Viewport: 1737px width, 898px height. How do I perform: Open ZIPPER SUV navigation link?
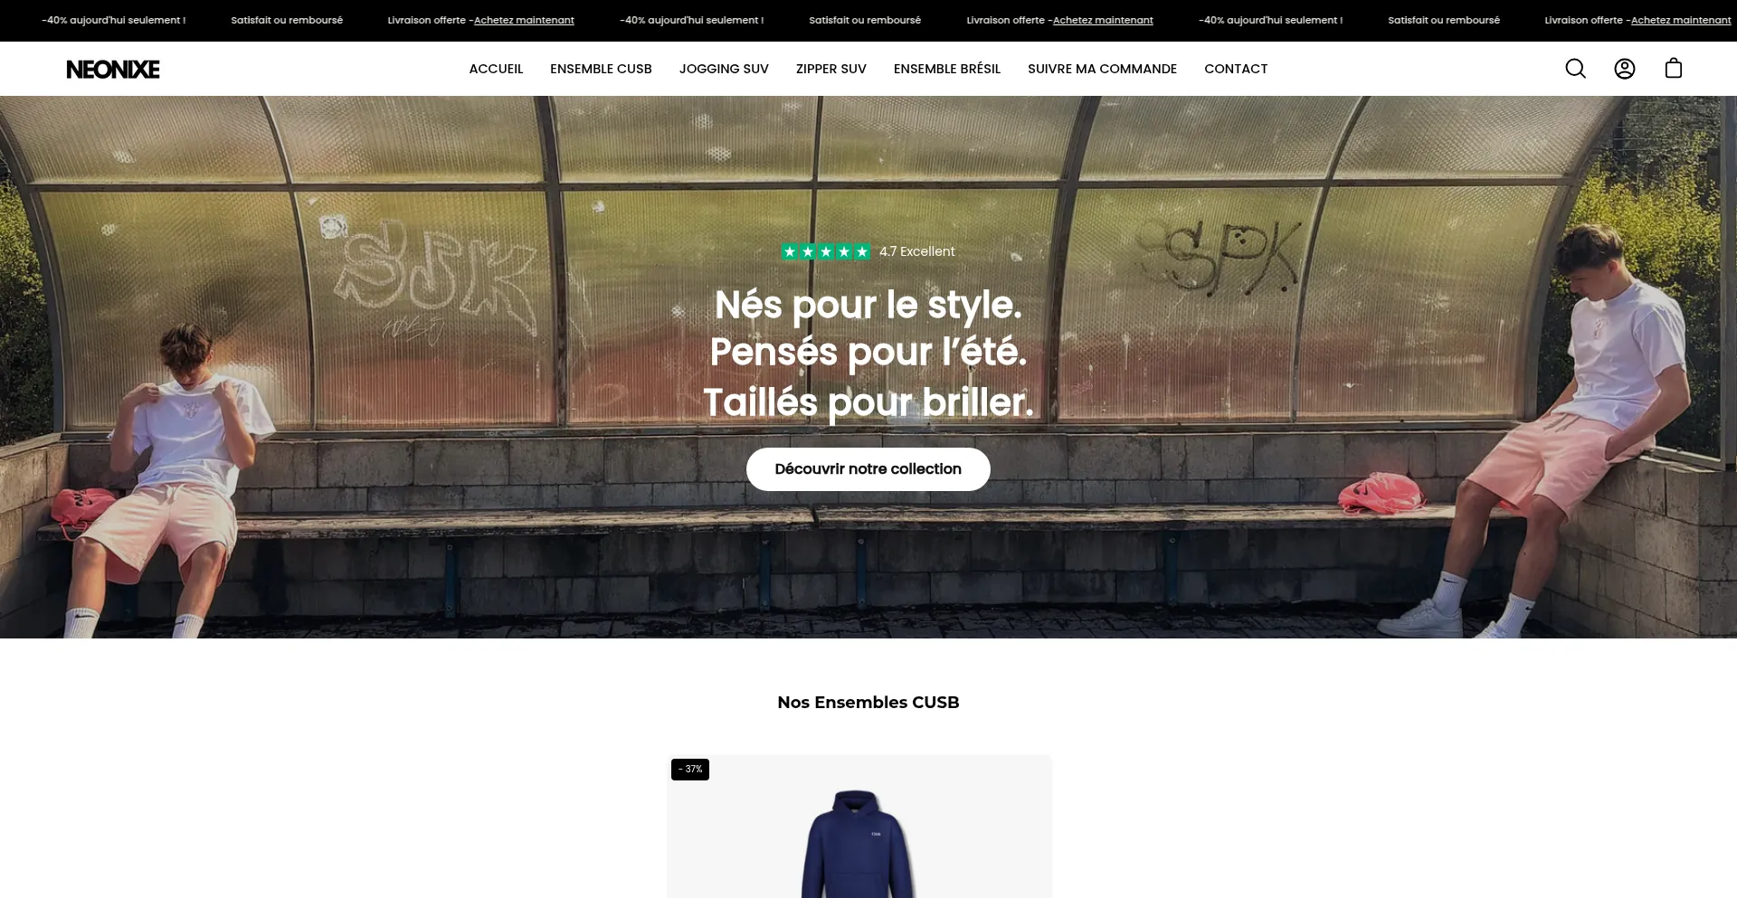(831, 69)
